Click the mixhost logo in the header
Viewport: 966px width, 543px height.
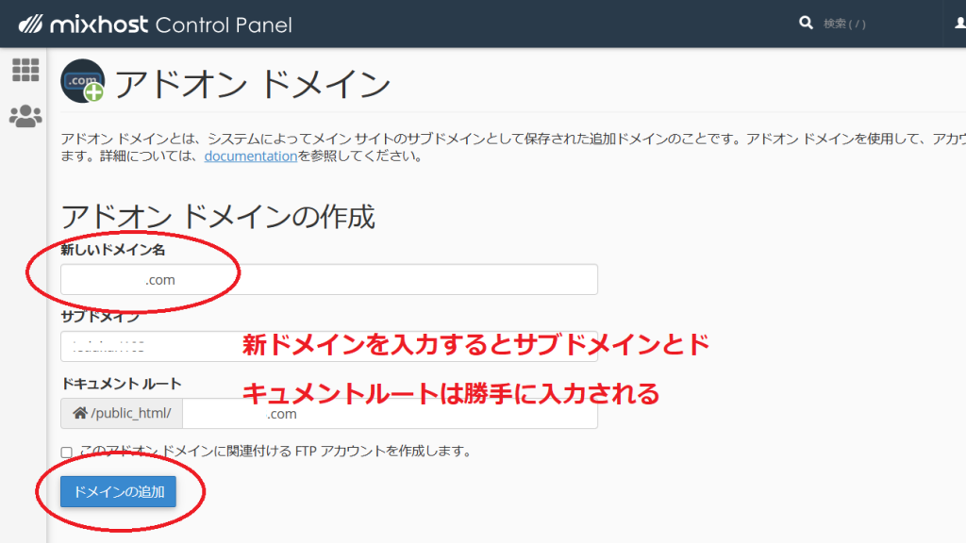83,25
